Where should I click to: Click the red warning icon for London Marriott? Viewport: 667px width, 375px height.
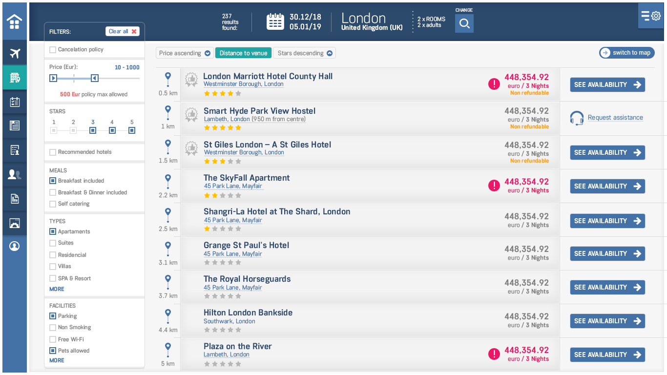click(494, 84)
